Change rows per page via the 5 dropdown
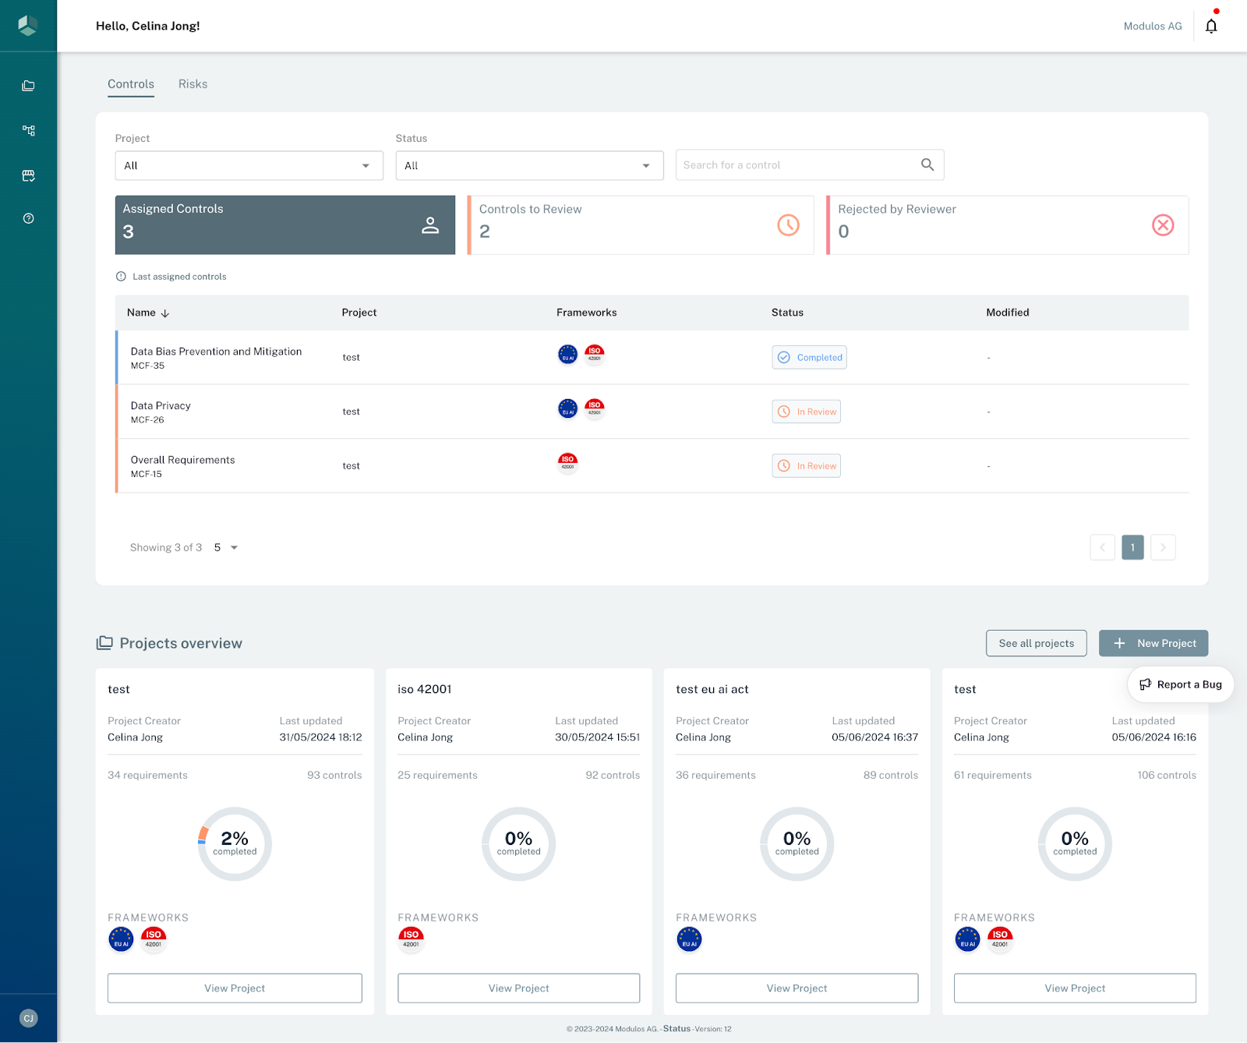This screenshot has width=1247, height=1043. pyautogui.click(x=224, y=547)
